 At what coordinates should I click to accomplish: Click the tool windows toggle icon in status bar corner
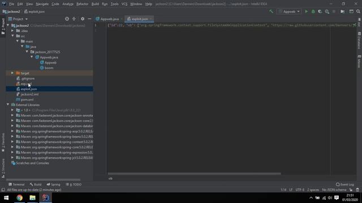pyautogui.click(x=3, y=190)
